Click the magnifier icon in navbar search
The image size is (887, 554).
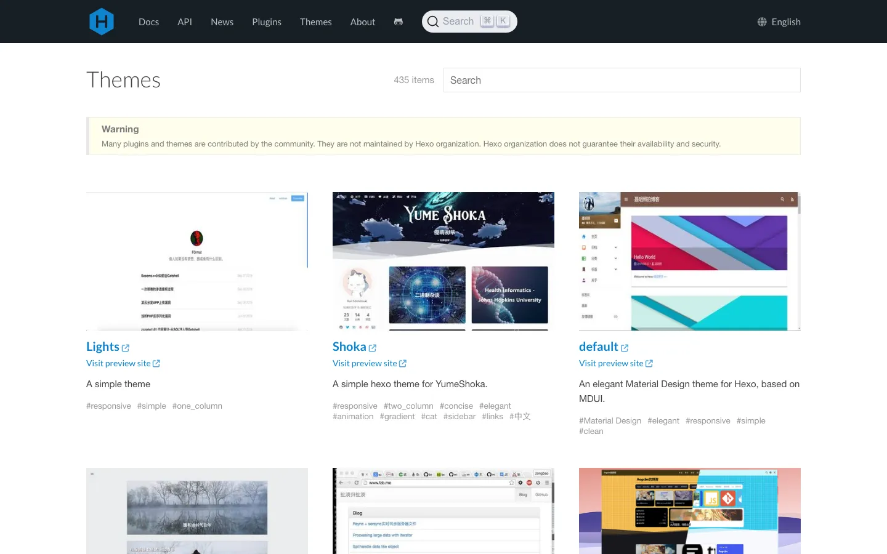[433, 22]
